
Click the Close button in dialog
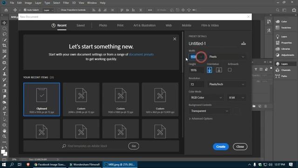click(x=240, y=147)
